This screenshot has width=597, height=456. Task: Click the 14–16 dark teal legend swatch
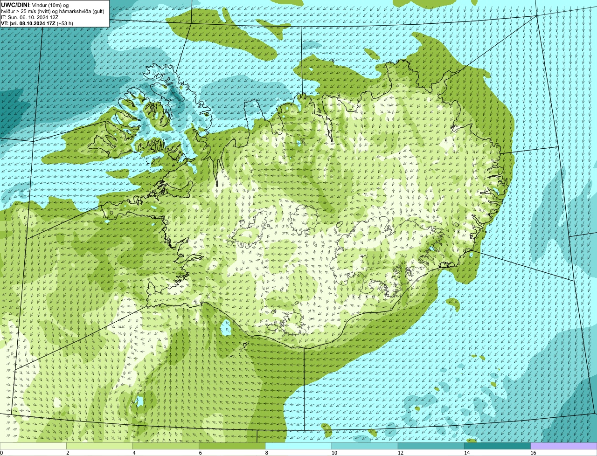click(498, 446)
